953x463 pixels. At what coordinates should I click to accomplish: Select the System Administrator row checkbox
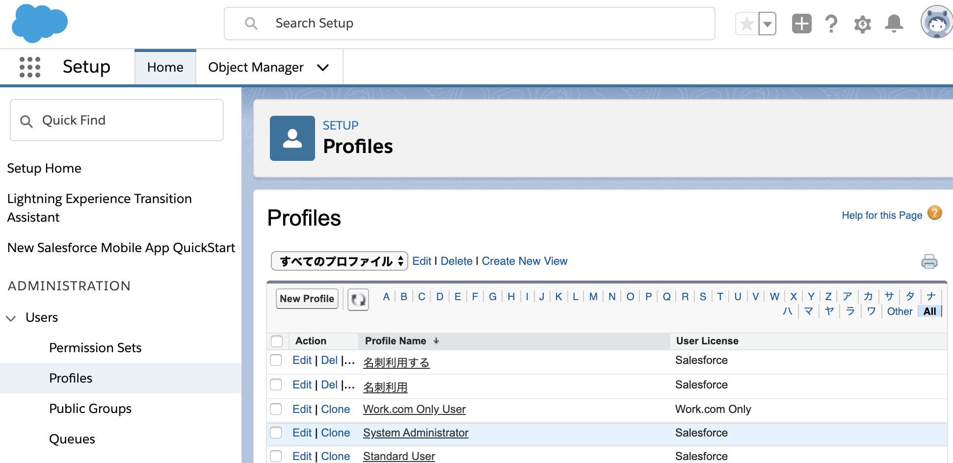coord(276,433)
